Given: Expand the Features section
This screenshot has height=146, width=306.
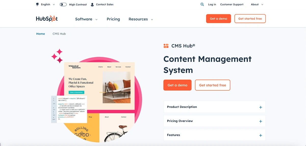Looking at the screenshot, I should tap(214, 135).
